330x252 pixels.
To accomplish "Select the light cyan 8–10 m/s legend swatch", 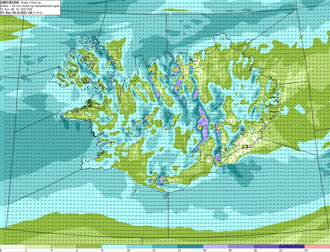I will pos(114,246).
